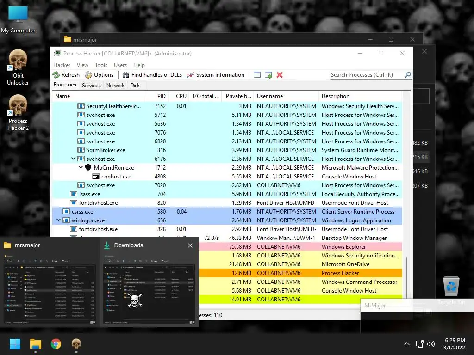Sort by User name column header
Image resolution: width=474 pixels, height=355 pixels.
coord(286,96)
